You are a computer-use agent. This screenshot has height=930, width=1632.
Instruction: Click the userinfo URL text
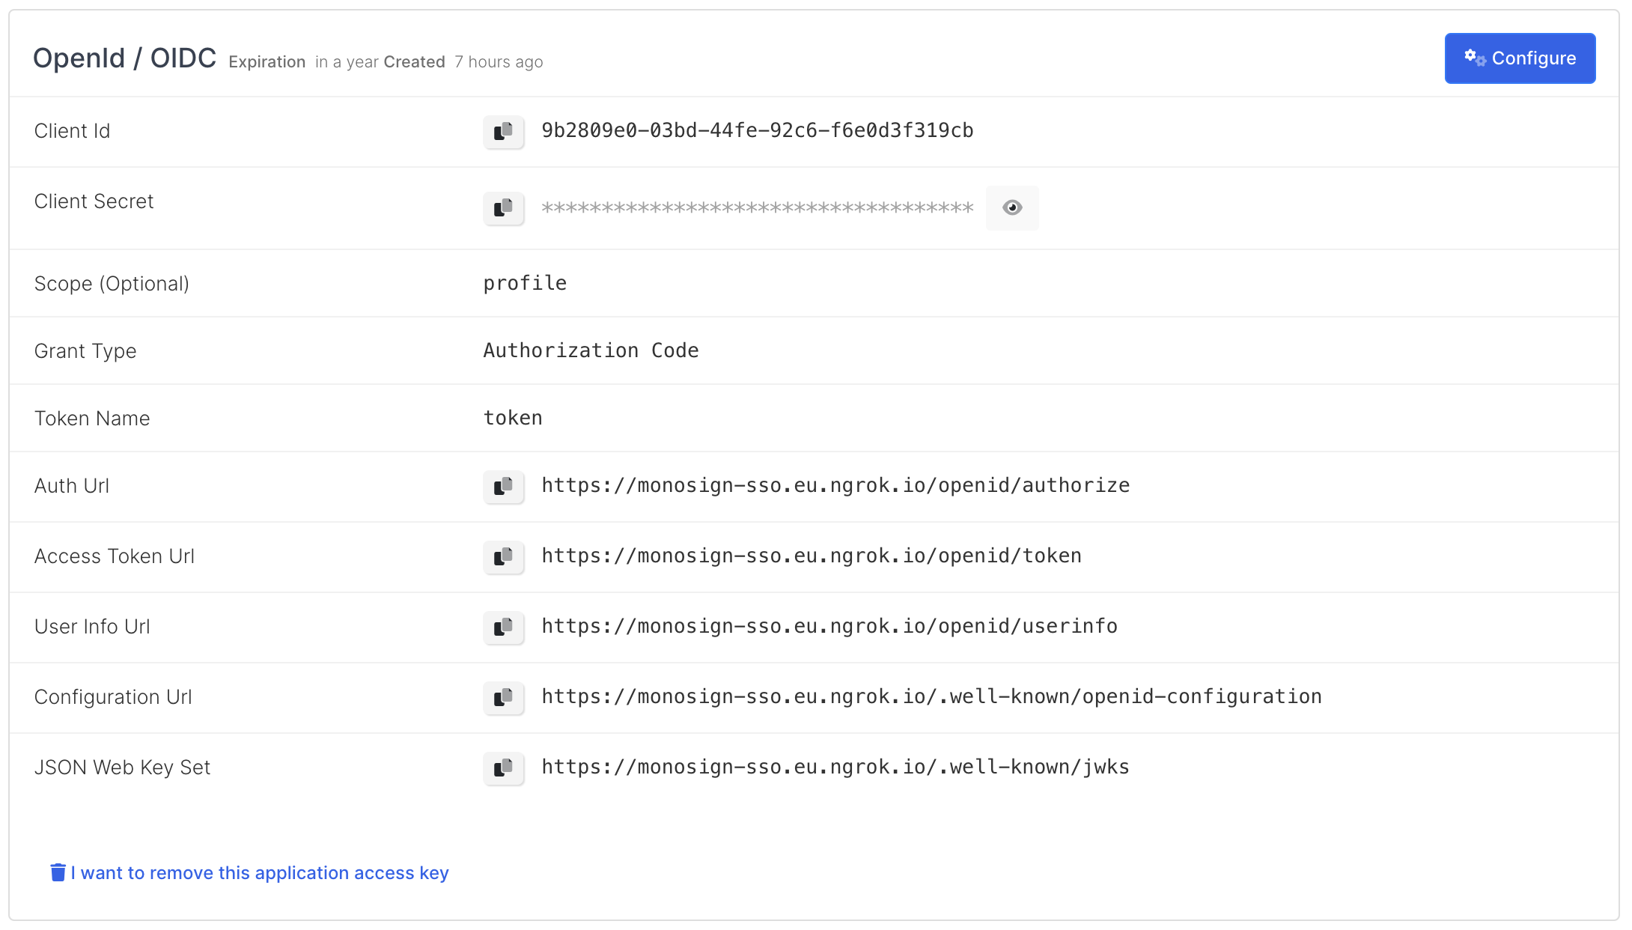[x=829, y=627]
